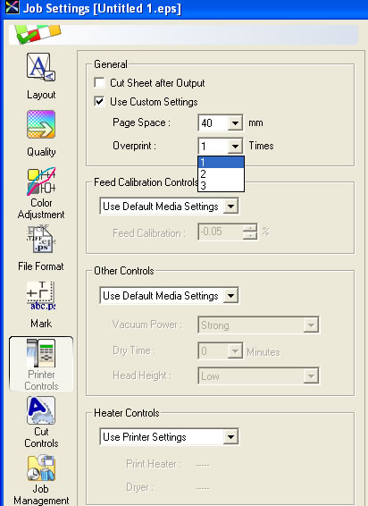
Task: Select highlighted 1 in Overprint list
Action: [221, 163]
